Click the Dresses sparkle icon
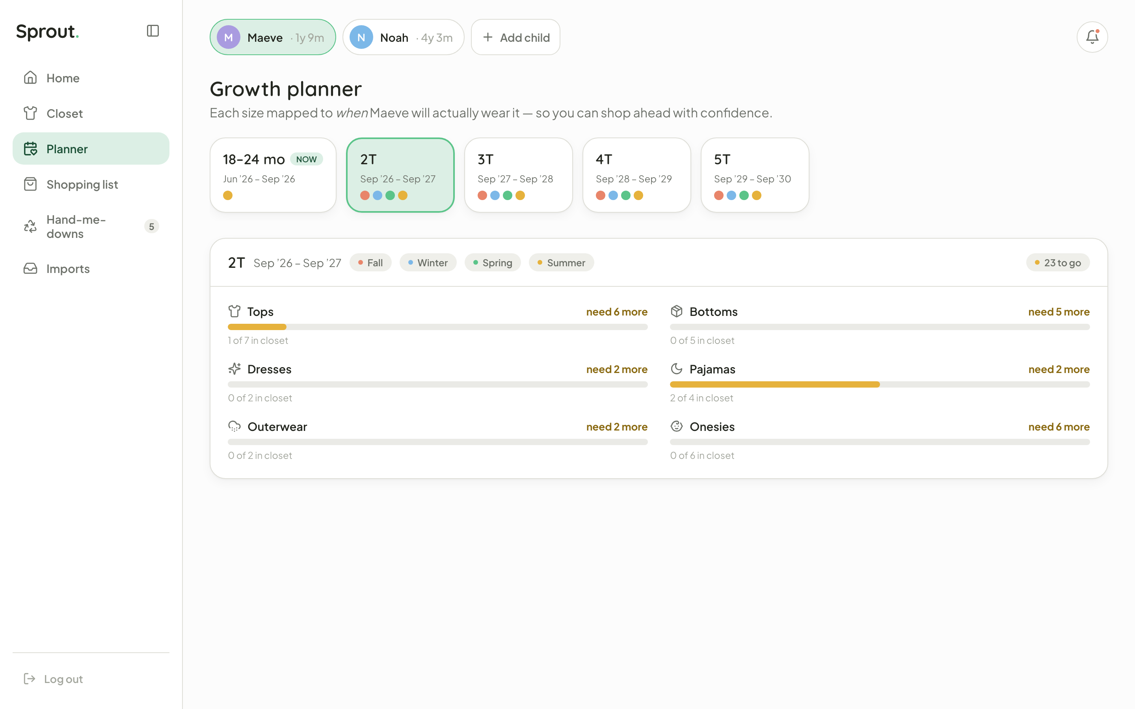 point(234,369)
